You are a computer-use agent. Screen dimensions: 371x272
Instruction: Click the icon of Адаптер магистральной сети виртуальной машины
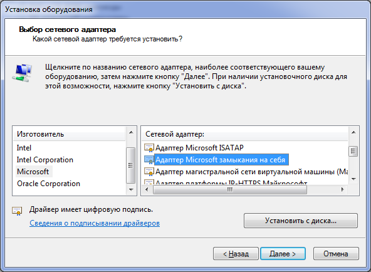(149, 172)
